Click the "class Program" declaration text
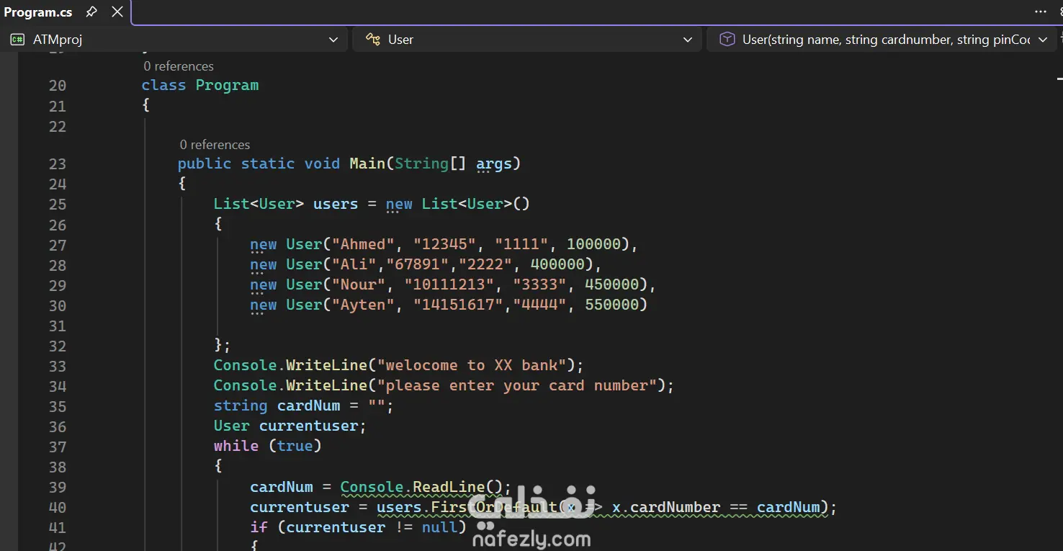This screenshot has height=551, width=1063. pos(200,85)
